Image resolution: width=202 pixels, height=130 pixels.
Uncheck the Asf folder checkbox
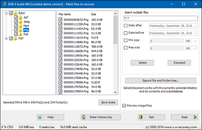pyautogui.click(x=16, y=17)
